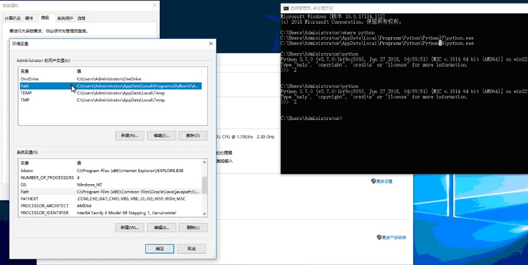Open the 更改产品密钥 link

[394, 237]
